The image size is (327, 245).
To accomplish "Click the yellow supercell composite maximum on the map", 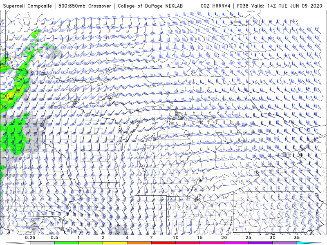I will (9, 96).
